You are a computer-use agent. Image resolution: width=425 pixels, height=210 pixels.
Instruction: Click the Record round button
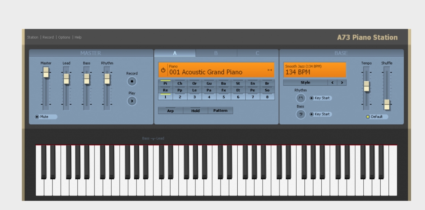[132, 81]
